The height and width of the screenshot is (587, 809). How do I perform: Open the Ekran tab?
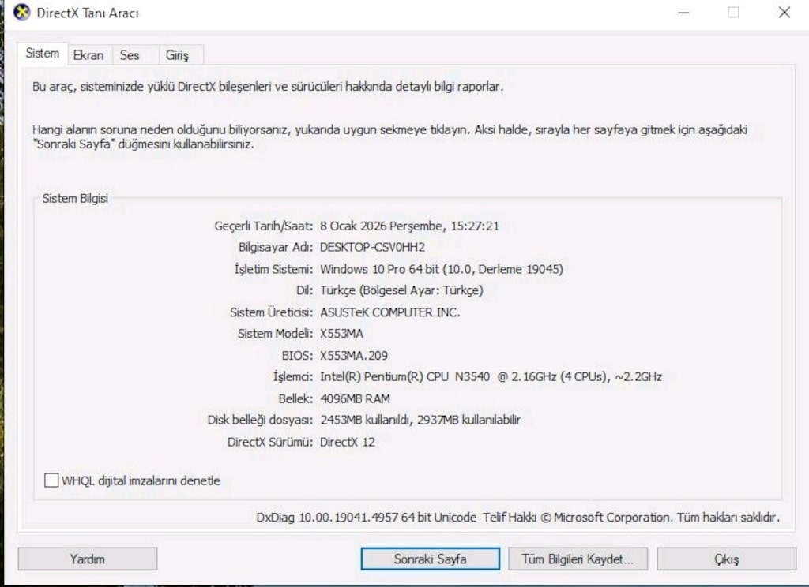[88, 55]
